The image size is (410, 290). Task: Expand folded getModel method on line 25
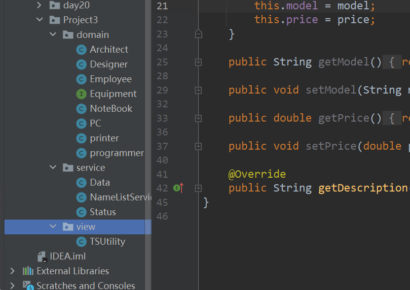198,62
